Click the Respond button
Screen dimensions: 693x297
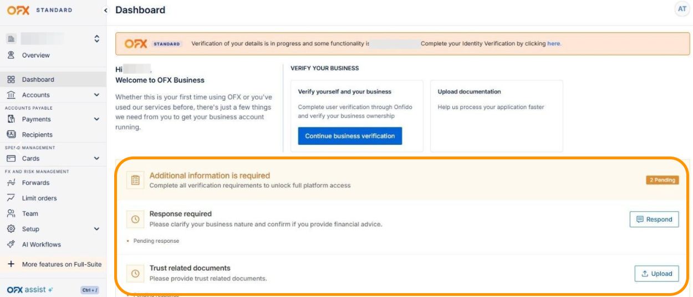(654, 220)
